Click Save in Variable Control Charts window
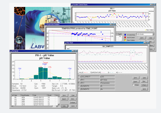This screenshot has height=113, width=161. (x=142, y=38)
